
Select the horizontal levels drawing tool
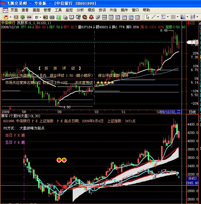[x=163, y=17]
